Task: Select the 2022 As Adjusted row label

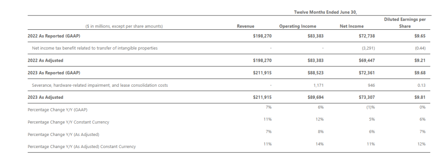Action: click(x=45, y=60)
